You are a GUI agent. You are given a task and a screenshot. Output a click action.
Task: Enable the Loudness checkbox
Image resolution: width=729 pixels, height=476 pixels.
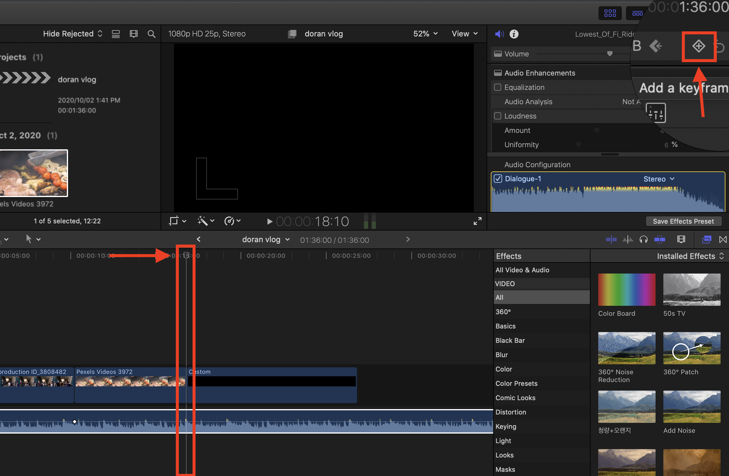point(498,116)
